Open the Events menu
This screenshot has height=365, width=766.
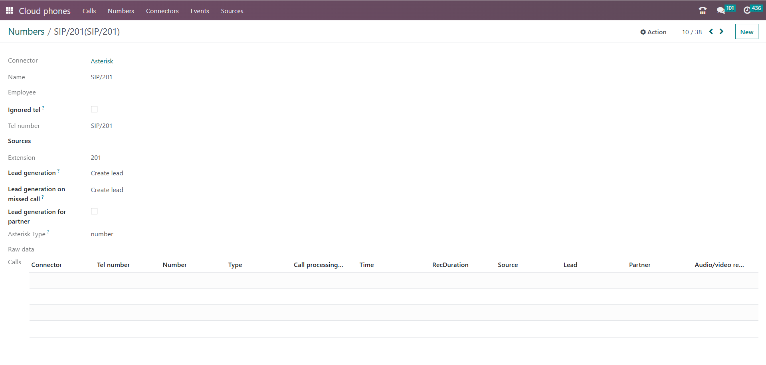(x=200, y=11)
